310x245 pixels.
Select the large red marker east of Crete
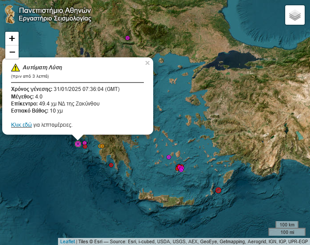click(218, 190)
